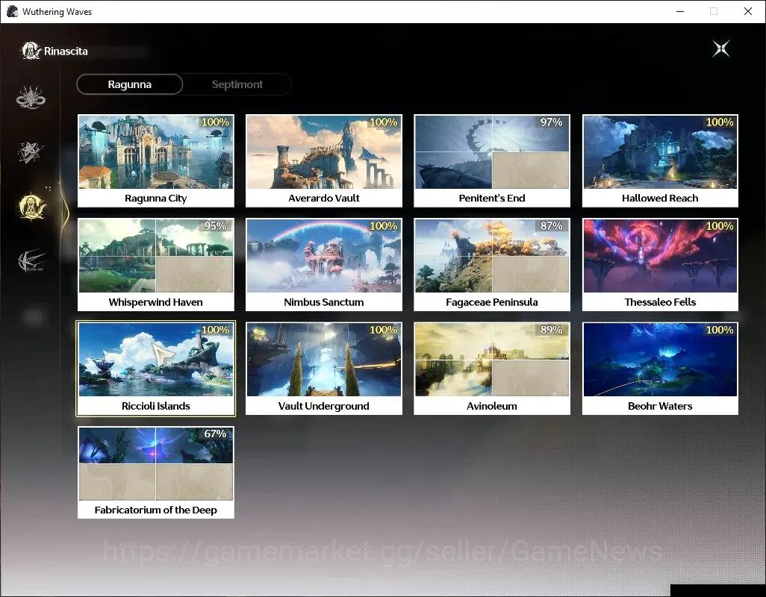Switch to the Septimont tab
The image size is (766, 597).
coord(237,84)
